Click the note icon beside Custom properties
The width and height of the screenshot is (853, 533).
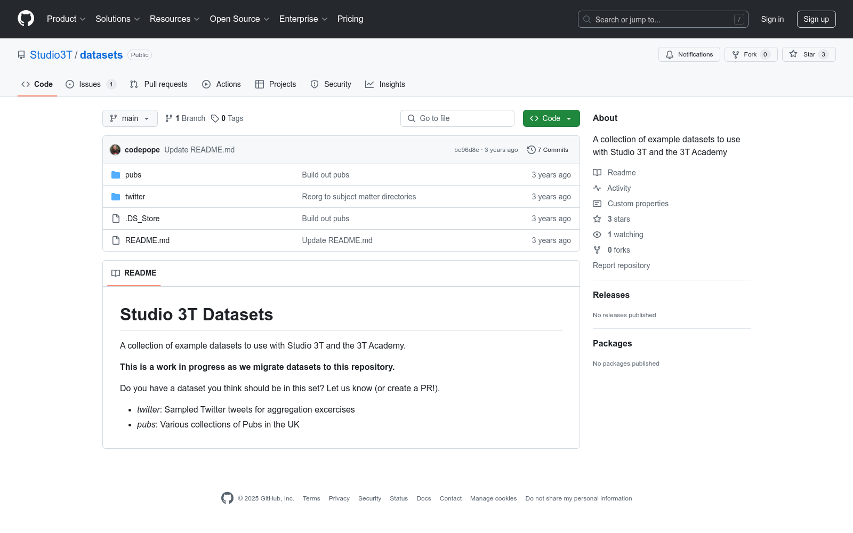coord(597,204)
